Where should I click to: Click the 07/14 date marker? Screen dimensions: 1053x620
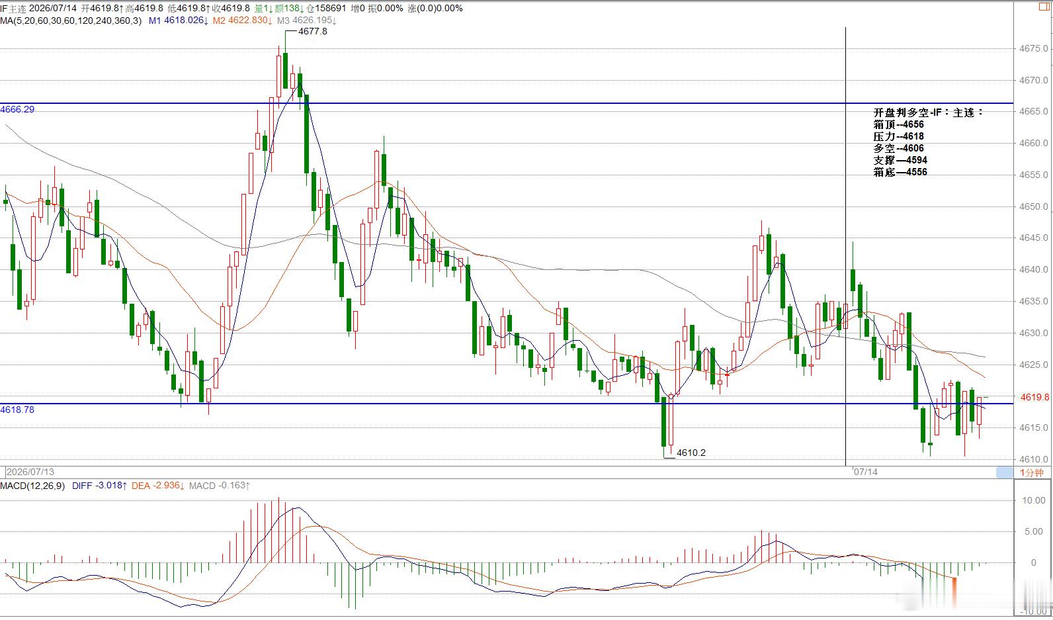click(x=866, y=472)
